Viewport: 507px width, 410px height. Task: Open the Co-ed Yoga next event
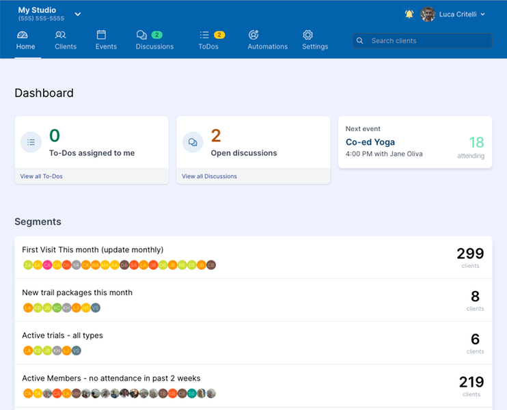tap(370, 142)
